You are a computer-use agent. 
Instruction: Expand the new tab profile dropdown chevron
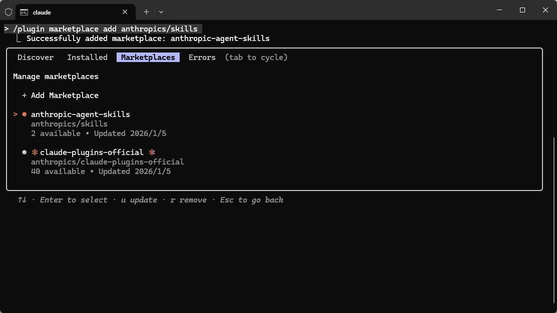click(x=161, y=11)
